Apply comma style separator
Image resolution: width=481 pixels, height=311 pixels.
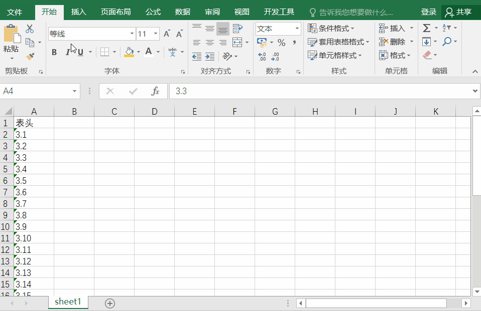point(295,42)
